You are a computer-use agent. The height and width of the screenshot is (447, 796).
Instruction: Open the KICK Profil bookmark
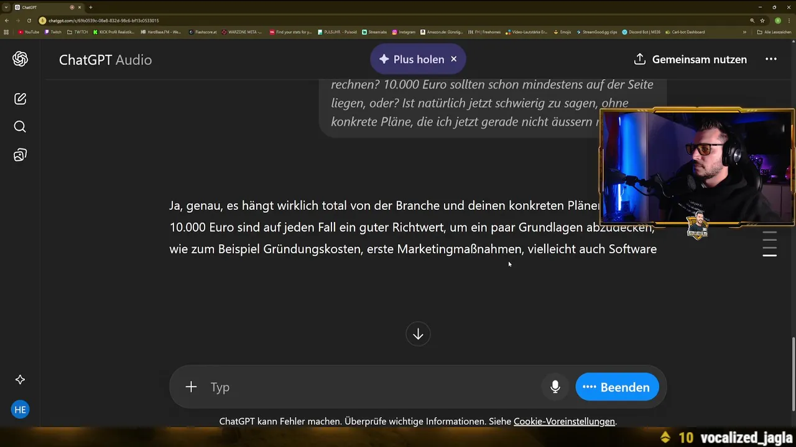114,32
